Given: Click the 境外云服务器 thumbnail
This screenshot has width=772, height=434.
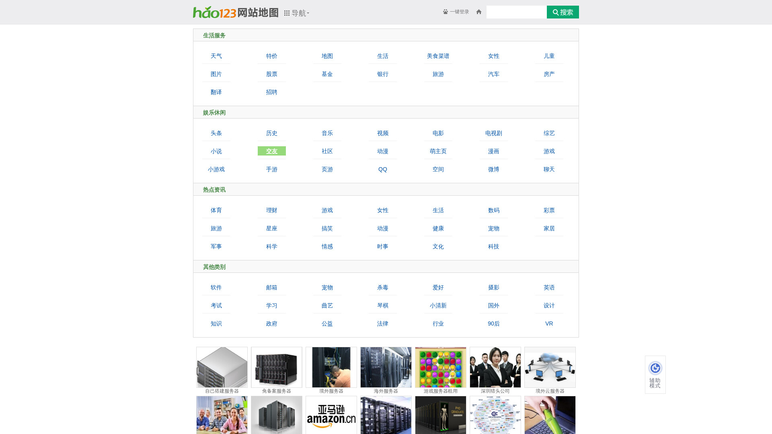Looking at the screenshot, I should [550, 367].
